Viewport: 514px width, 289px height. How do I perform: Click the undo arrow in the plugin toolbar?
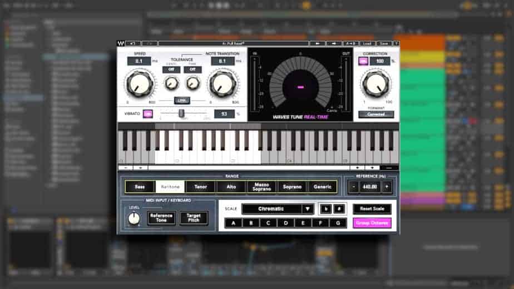coord(133,43)
